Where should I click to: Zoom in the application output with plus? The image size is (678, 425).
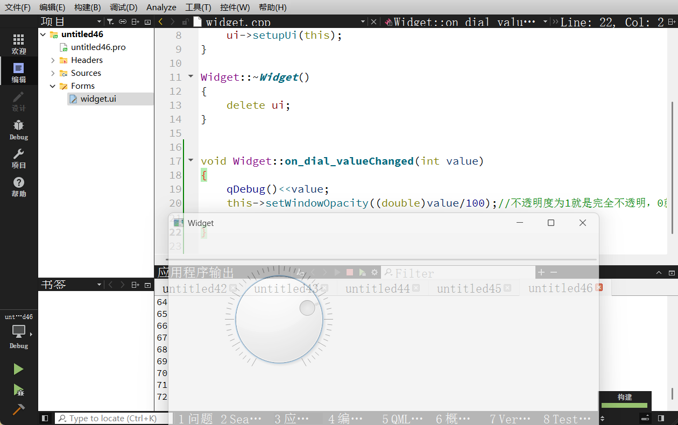pyautogui.click(x=541, y=273)
